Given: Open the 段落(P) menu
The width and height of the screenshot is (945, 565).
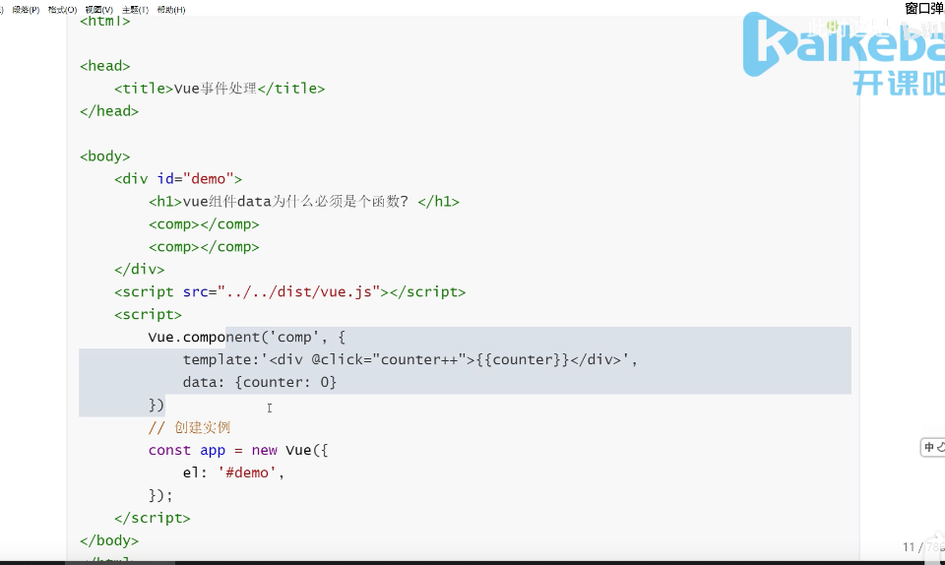Looking at the screenshot, I should [26, 10].
